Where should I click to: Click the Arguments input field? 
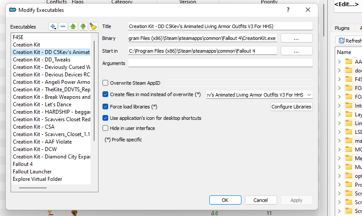click(220, 63)
